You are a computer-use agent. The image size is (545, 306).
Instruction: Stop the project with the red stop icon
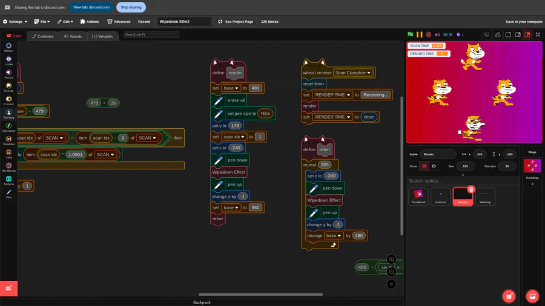(x=429, y=34)
